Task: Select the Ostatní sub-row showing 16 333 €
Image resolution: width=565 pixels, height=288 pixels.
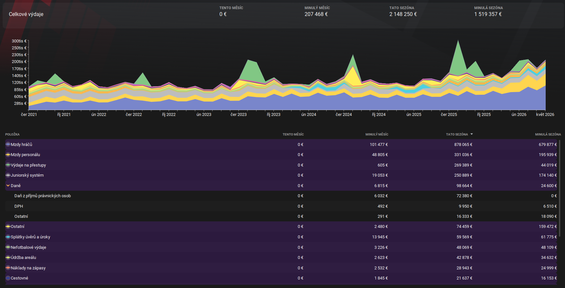Action: tap(281, 216)
